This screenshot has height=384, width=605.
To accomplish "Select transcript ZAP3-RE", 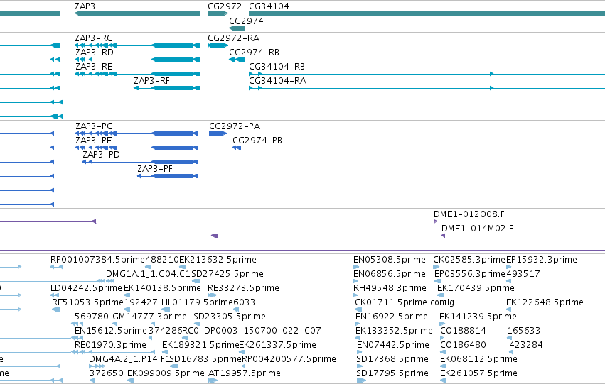I will [137, 74].
